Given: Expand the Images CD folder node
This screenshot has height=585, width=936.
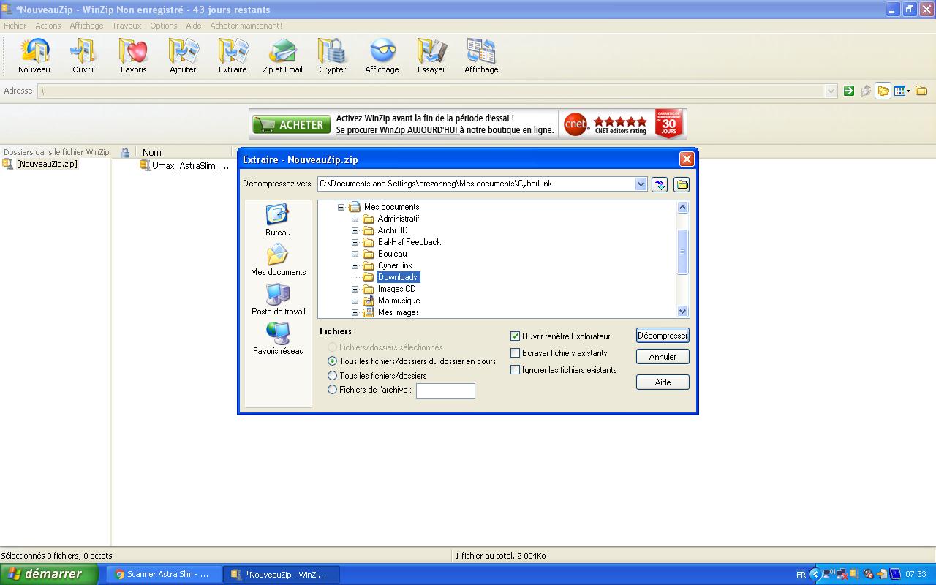Looking at the screenshot, I should (355, 289).
